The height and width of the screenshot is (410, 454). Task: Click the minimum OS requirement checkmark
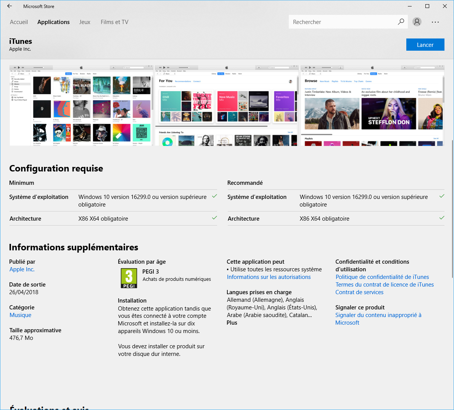pos(214,196)
